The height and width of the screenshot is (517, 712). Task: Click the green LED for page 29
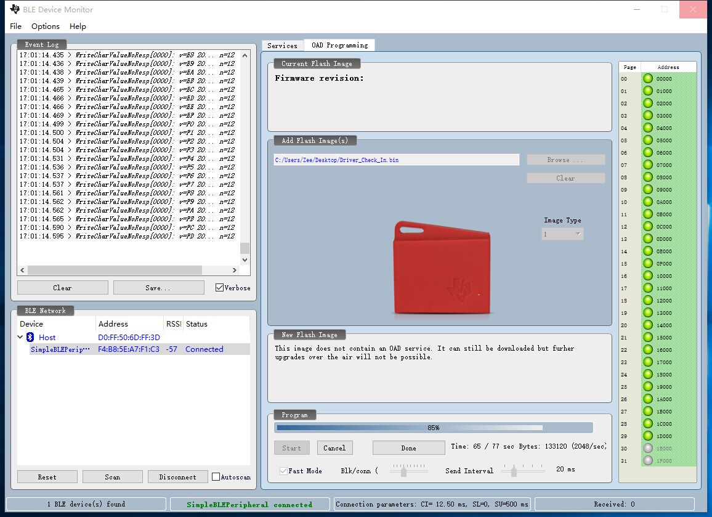[x=648, y=436]
